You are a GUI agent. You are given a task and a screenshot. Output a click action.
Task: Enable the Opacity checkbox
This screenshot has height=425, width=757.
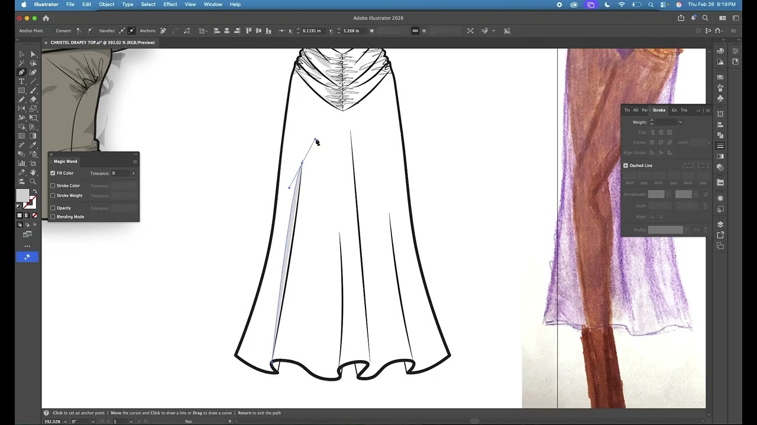tap(53, 208)
